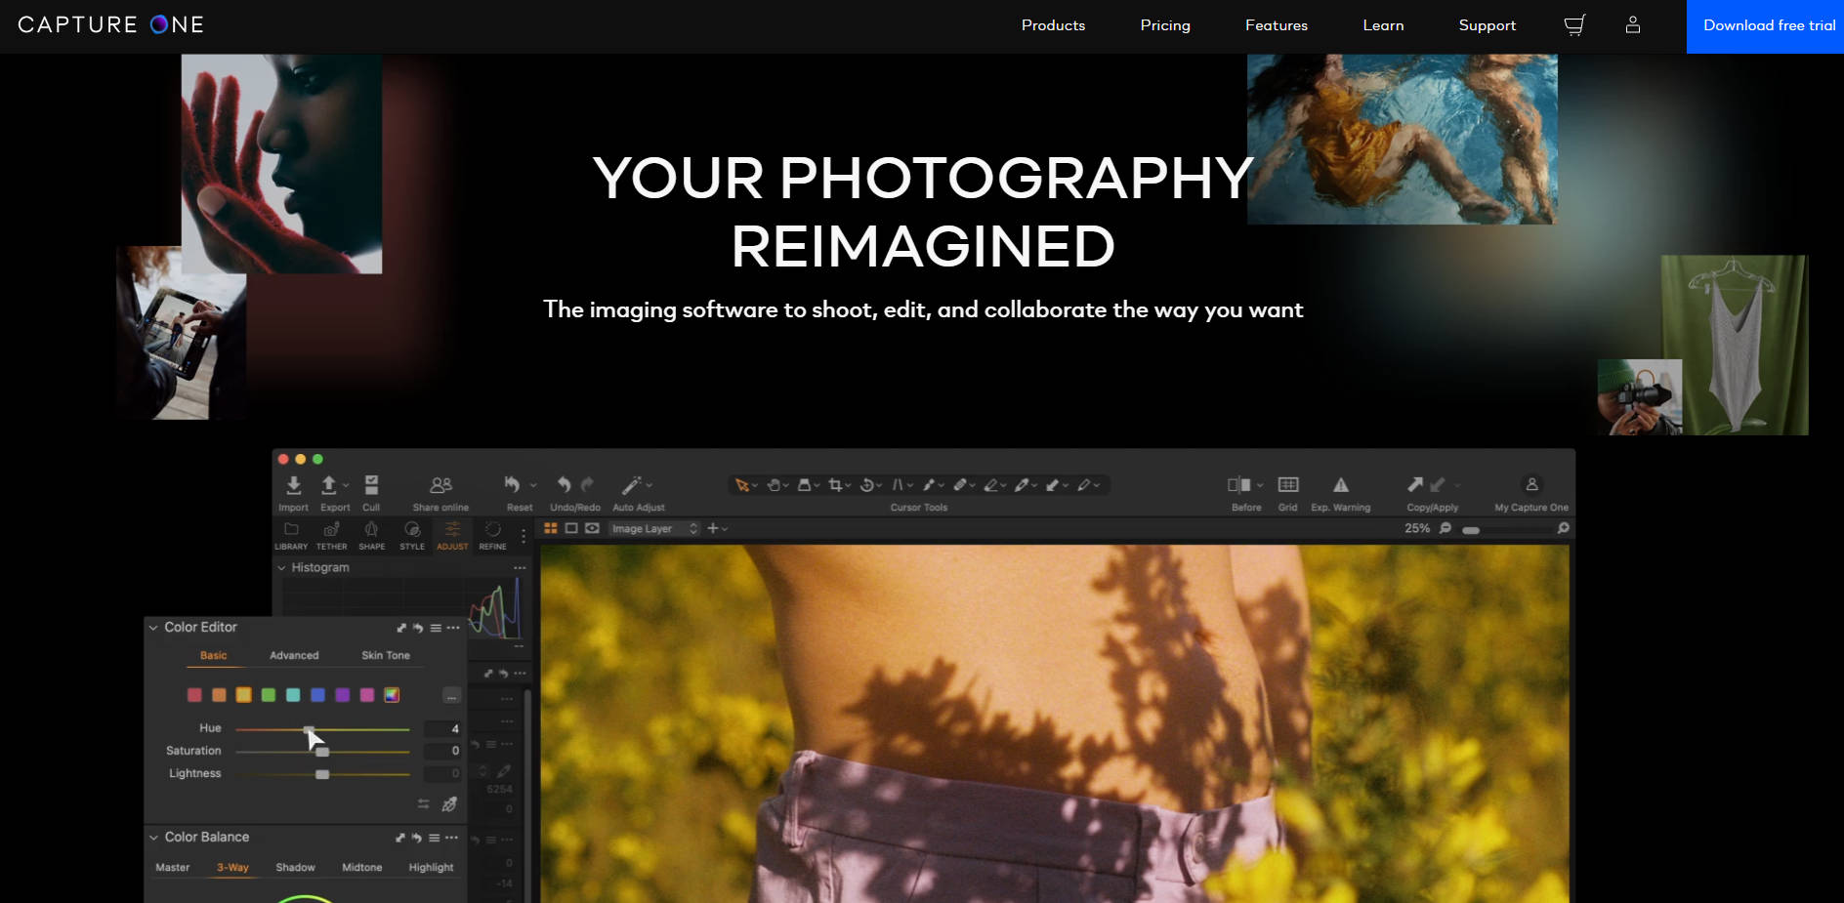Click the Redo arrow icon

[x=587, y=484]
